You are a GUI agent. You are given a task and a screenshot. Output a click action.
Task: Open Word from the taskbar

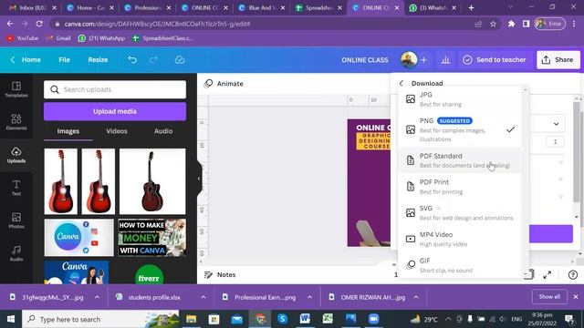(x=305, y=319)
